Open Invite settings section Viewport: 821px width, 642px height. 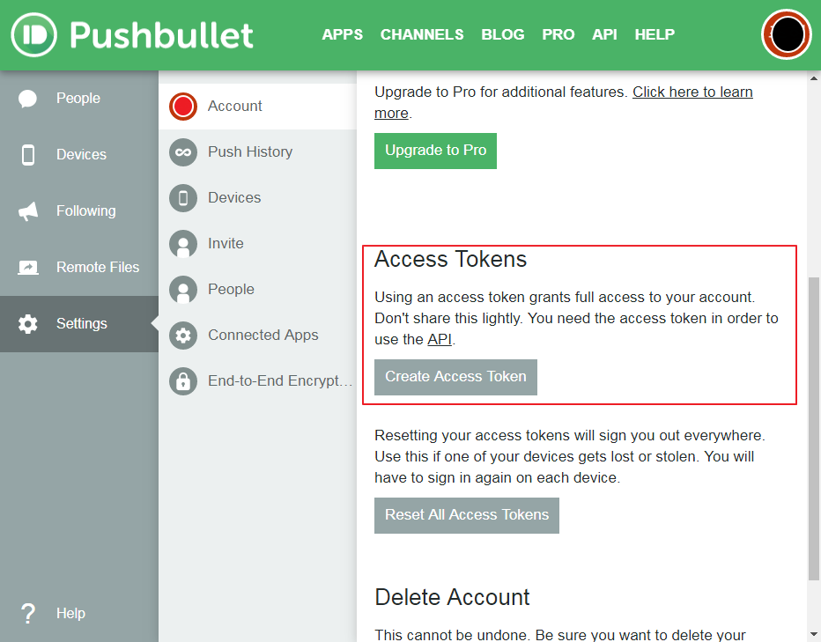click(257, 243)
